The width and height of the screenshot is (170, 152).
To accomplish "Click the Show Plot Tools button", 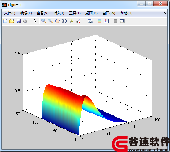I will click(122, 21).
